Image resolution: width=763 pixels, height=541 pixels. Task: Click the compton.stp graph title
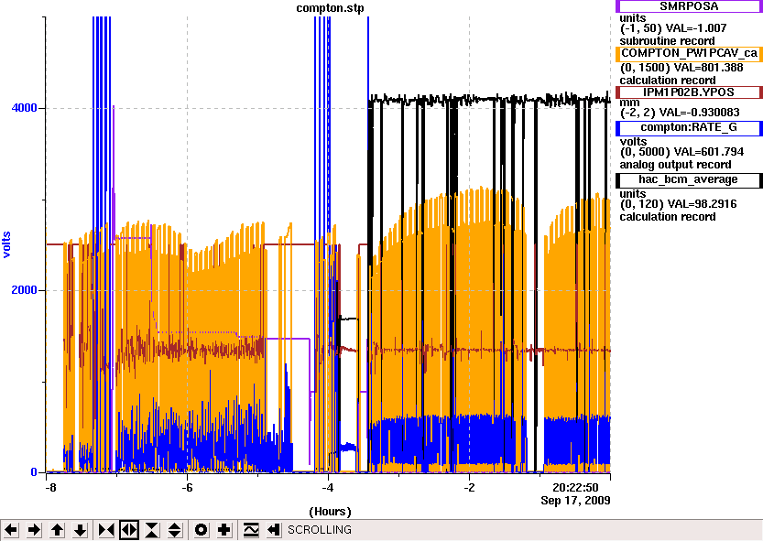(x=330, y=8)
